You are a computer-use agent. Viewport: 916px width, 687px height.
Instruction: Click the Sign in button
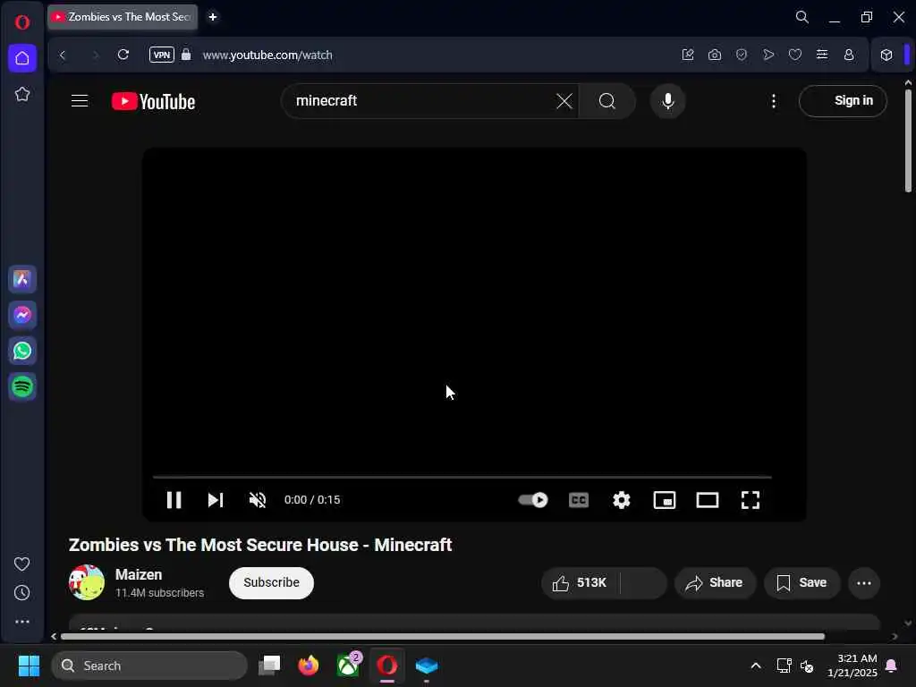[x=843, y=101]
